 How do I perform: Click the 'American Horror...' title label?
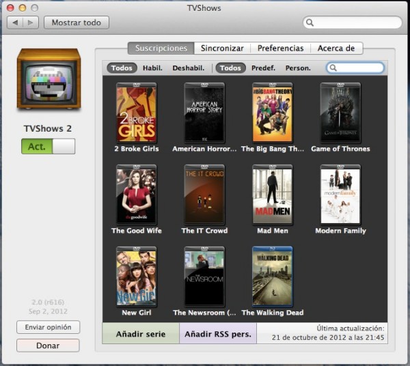[204, 149]
